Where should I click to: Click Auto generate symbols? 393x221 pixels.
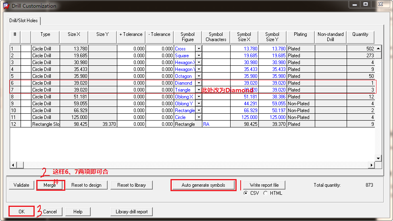pyautogui.click(x=203, y=185)
